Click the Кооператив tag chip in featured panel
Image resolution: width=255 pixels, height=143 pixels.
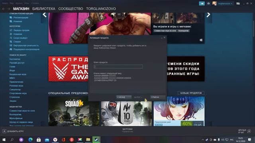point(183,31)
